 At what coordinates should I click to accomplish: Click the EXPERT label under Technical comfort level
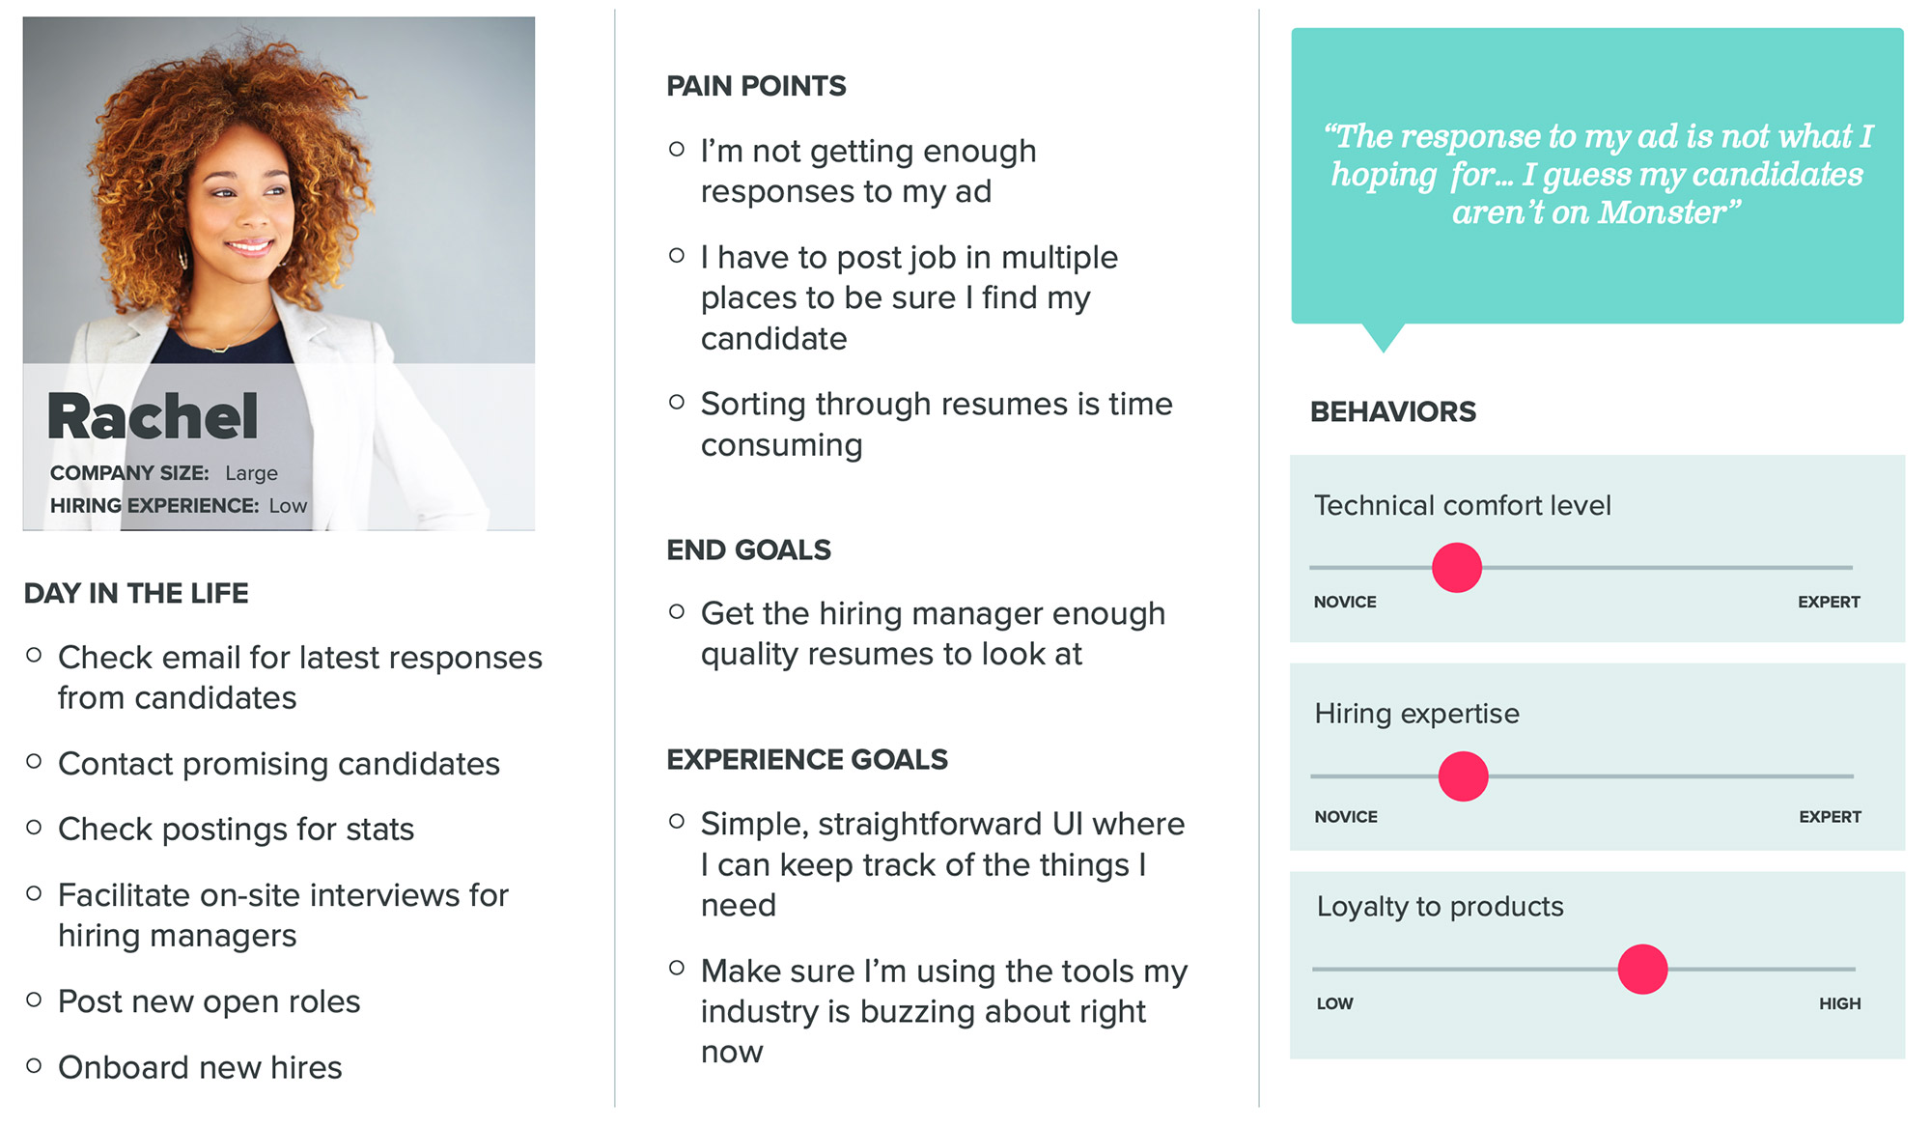tap(1828, 602)
